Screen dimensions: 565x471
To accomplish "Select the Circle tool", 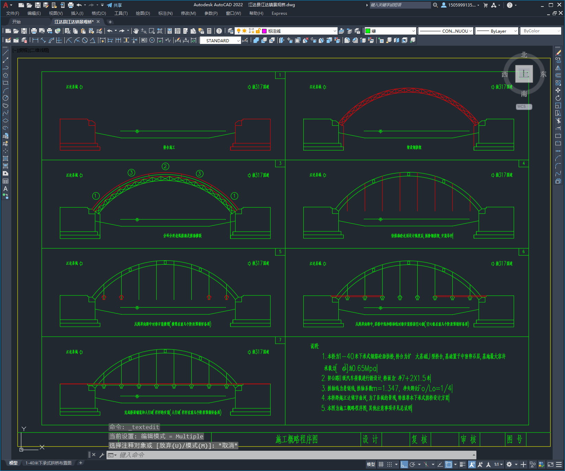I will (x=5, y=98).
